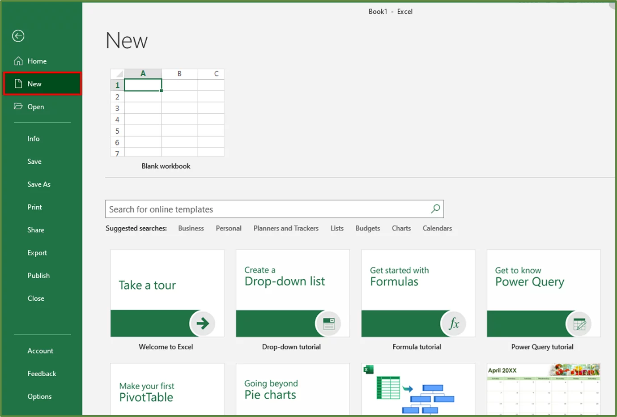Select the New document icon
This screenshot has height=417, width=617.
(x=18, y=83)
